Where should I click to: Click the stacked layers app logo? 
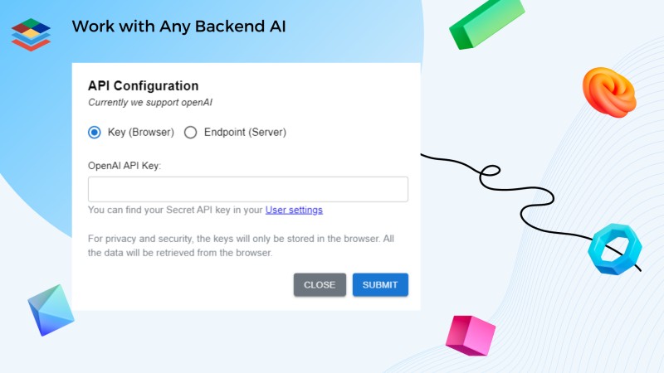pos(31,35)
